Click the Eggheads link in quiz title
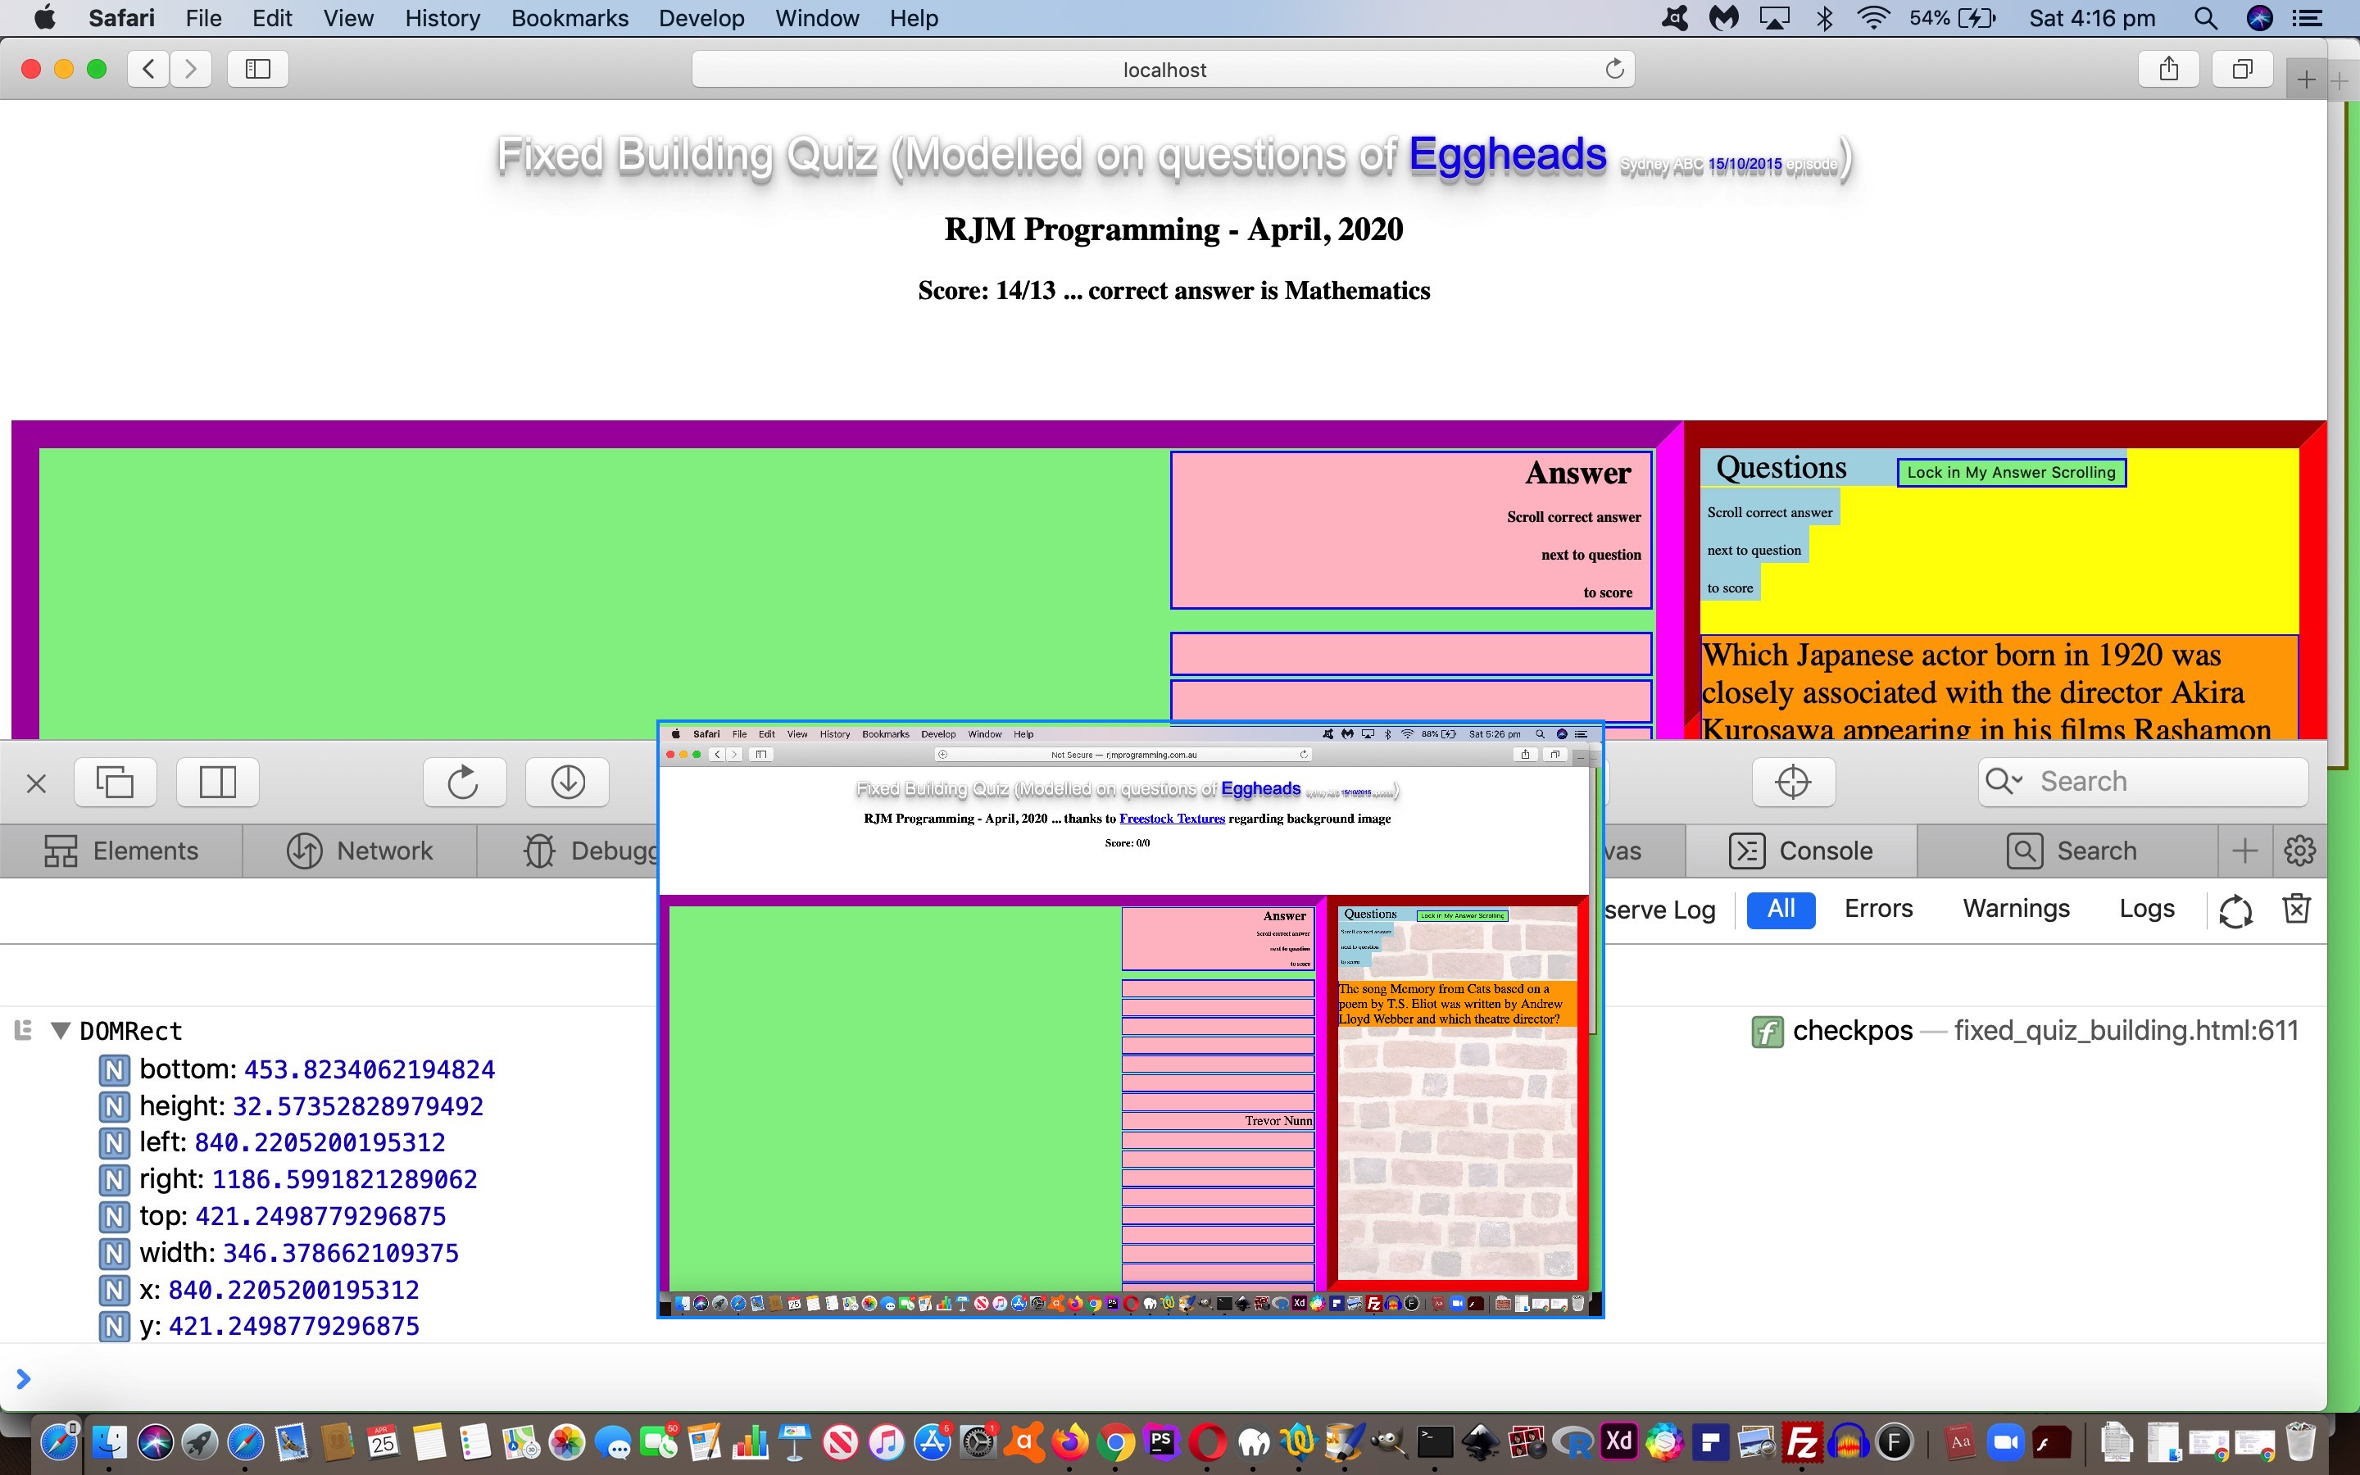Viewport: 2360px width, 1475px height. click(x=1504, y=157)
